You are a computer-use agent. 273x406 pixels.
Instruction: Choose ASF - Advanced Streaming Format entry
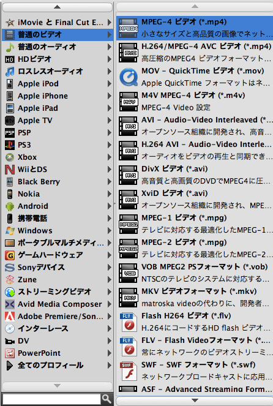pyautogui.click(x=195, y=389)
